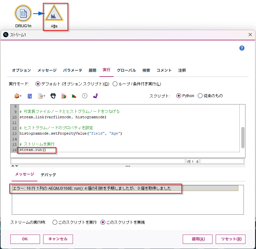Screen dimensions: 256x249
Task: Click the # ストリームを実行 comment line
Action: point(37,144)
